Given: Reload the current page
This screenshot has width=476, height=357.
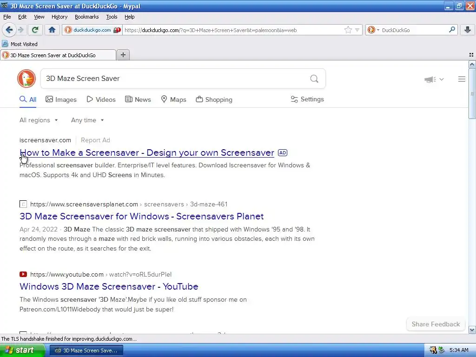Looking at the screenshot, I should 35,30.
